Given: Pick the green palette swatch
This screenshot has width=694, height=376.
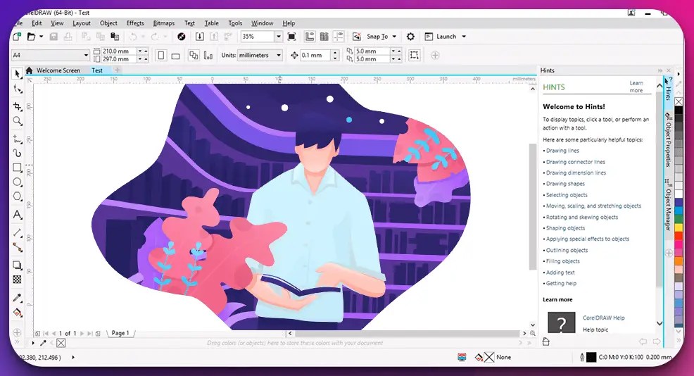Looking at the screenshot, I should (678, 219).
